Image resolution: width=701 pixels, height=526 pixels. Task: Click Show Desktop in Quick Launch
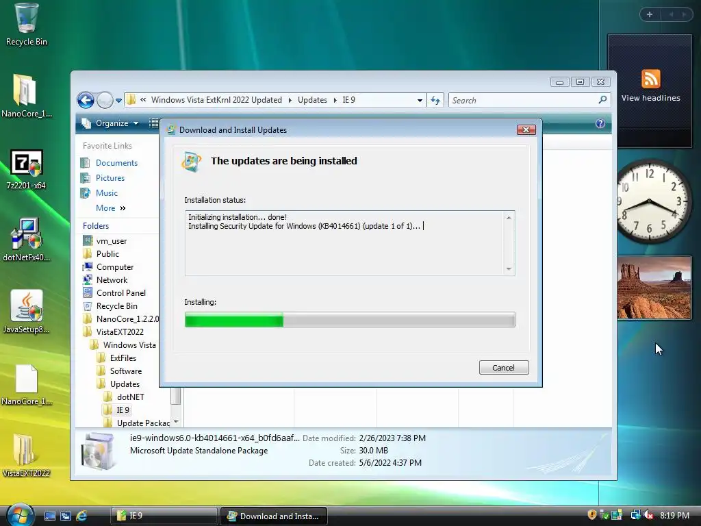pos(50,516)
